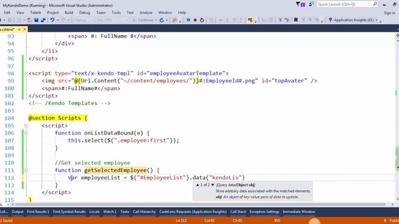
Task: Show the previous signature with the up arrow
Action: [x=198, y=185]
